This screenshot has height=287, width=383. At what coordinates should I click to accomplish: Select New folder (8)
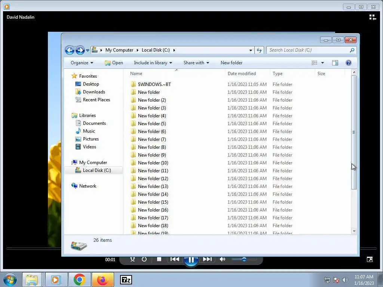tap(152, 147)
